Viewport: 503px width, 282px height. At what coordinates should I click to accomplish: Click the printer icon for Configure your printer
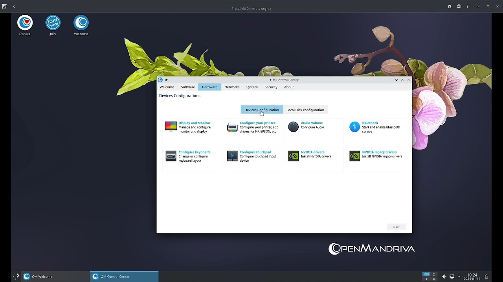232,127
